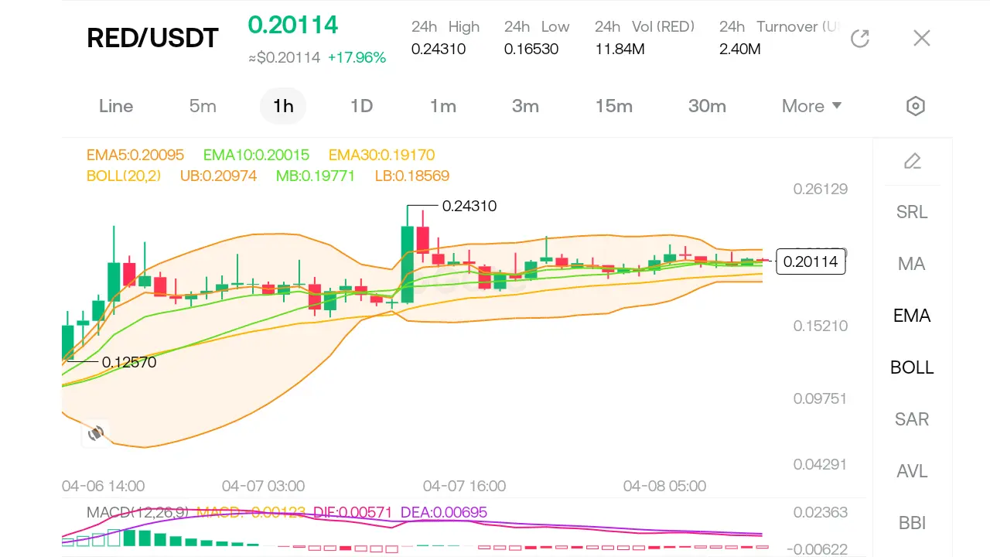Click the MACD(12,26,9) indicator label
Image resolution: width=990 pixels, height=557 pixels.
click(x=139, y=512)
